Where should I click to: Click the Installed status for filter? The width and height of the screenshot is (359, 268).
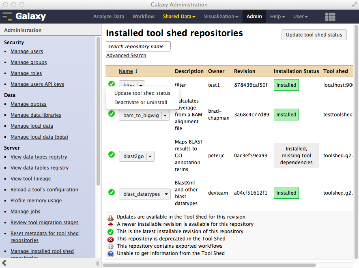286,85
